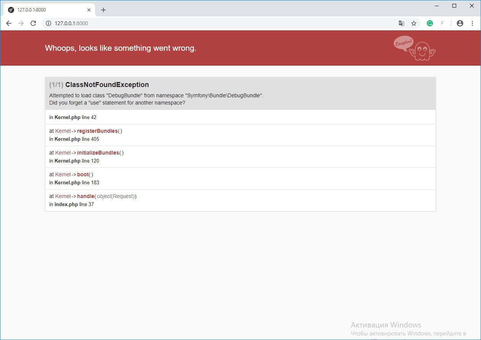The image size is (481, 340).
Task: Click the initializeBundles method link
Action: tap(98, 153)
